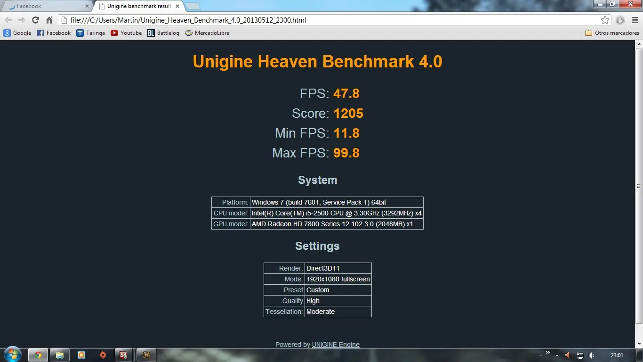Expand the taskbar toolbar double-chevron

click(x=547, y=353)
